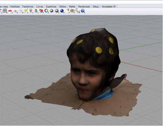This screenshot has height=126, width=163.
Task: Click the first grey shaded sphere icon
Action: click(x=51, y=11)
